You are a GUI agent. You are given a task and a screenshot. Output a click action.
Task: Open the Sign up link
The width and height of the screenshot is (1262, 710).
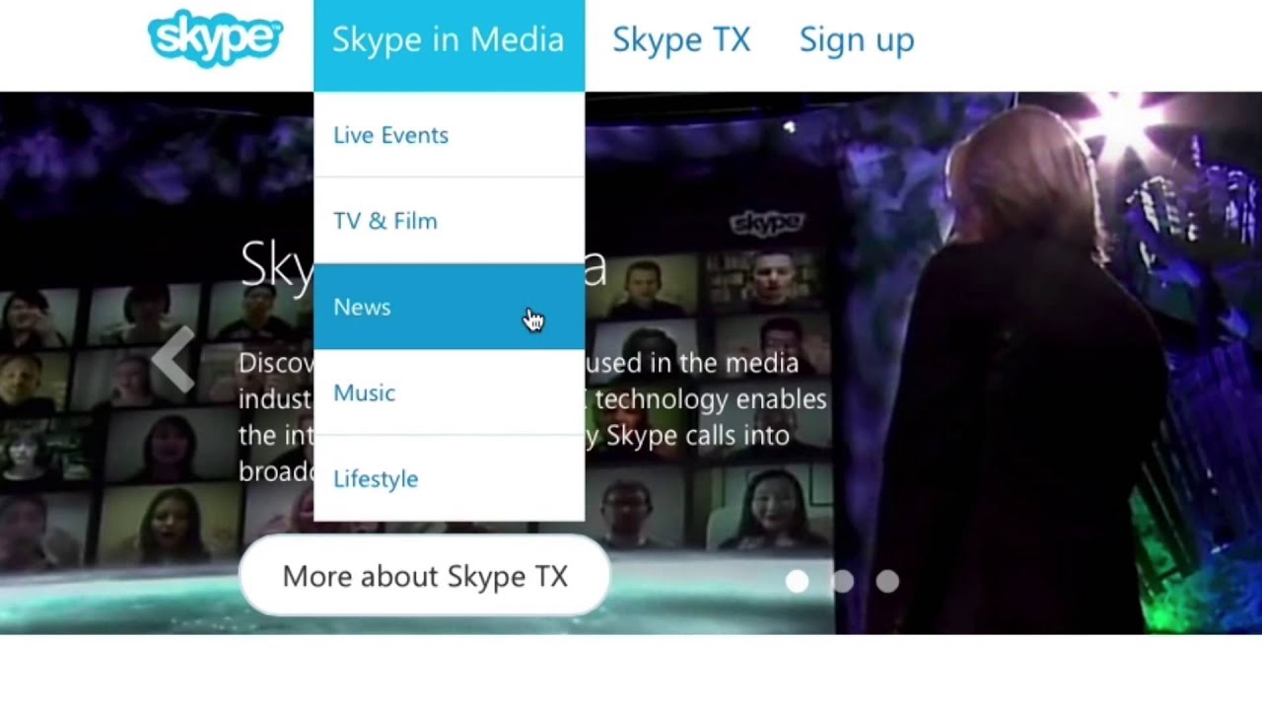pyautogui.click(x=856, y=39)
